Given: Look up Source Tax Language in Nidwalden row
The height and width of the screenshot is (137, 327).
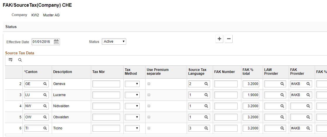Looking at the screenshot, I should pyautogui.click(x=206, y=106).
